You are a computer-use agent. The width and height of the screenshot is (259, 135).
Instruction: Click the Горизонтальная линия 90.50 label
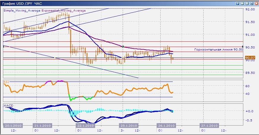(x=218, y=49)
